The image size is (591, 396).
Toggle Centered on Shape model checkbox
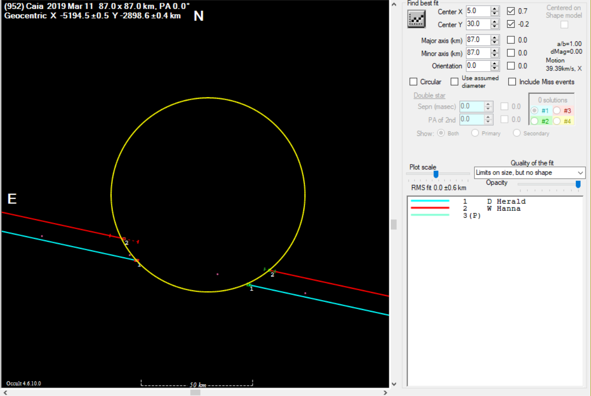[x=564, y=24]
